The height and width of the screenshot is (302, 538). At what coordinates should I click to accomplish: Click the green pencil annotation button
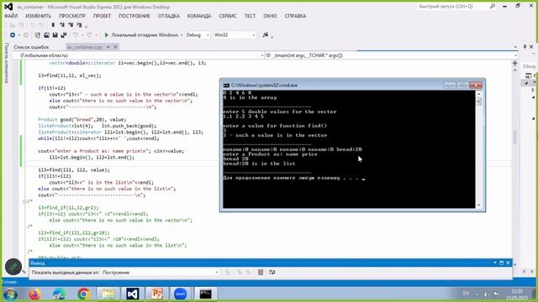13,267
